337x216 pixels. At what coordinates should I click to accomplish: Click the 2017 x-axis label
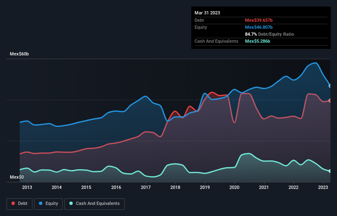[x=145, y=187]
